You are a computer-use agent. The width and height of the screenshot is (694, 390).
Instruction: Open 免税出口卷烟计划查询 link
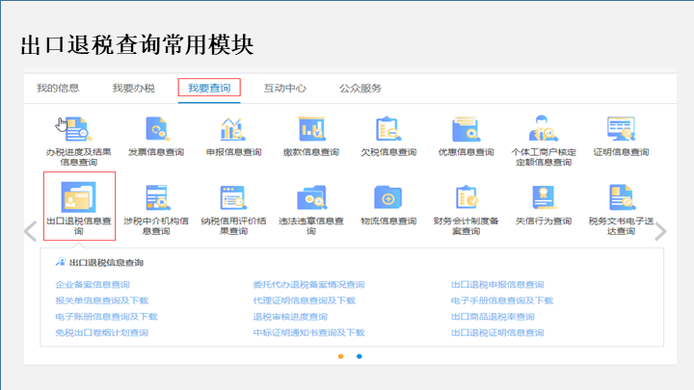tap(101, 332)
